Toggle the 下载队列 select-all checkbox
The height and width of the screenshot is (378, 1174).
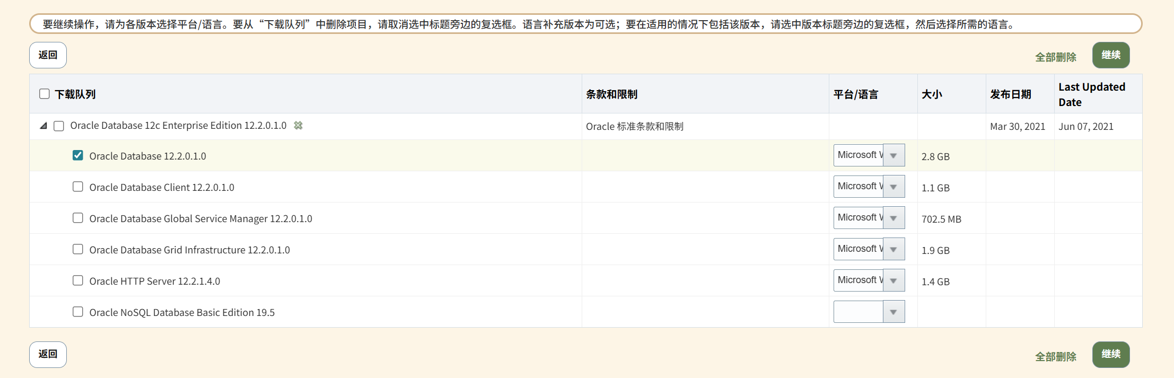[45, 94]
